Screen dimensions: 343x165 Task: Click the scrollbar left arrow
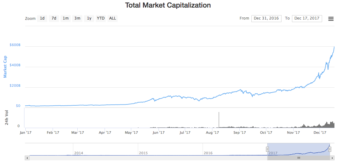click(x=27, y=158)
